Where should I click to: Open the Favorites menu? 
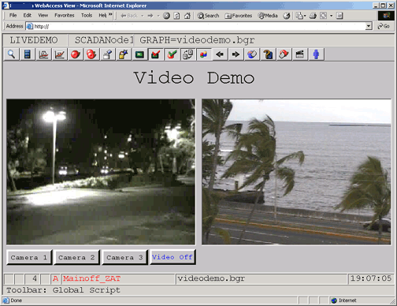coord(65,16)
